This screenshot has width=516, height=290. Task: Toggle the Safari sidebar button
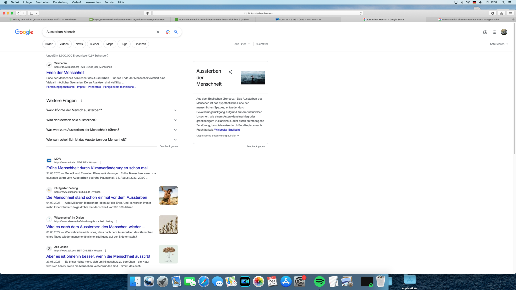(x=31, y=13)
